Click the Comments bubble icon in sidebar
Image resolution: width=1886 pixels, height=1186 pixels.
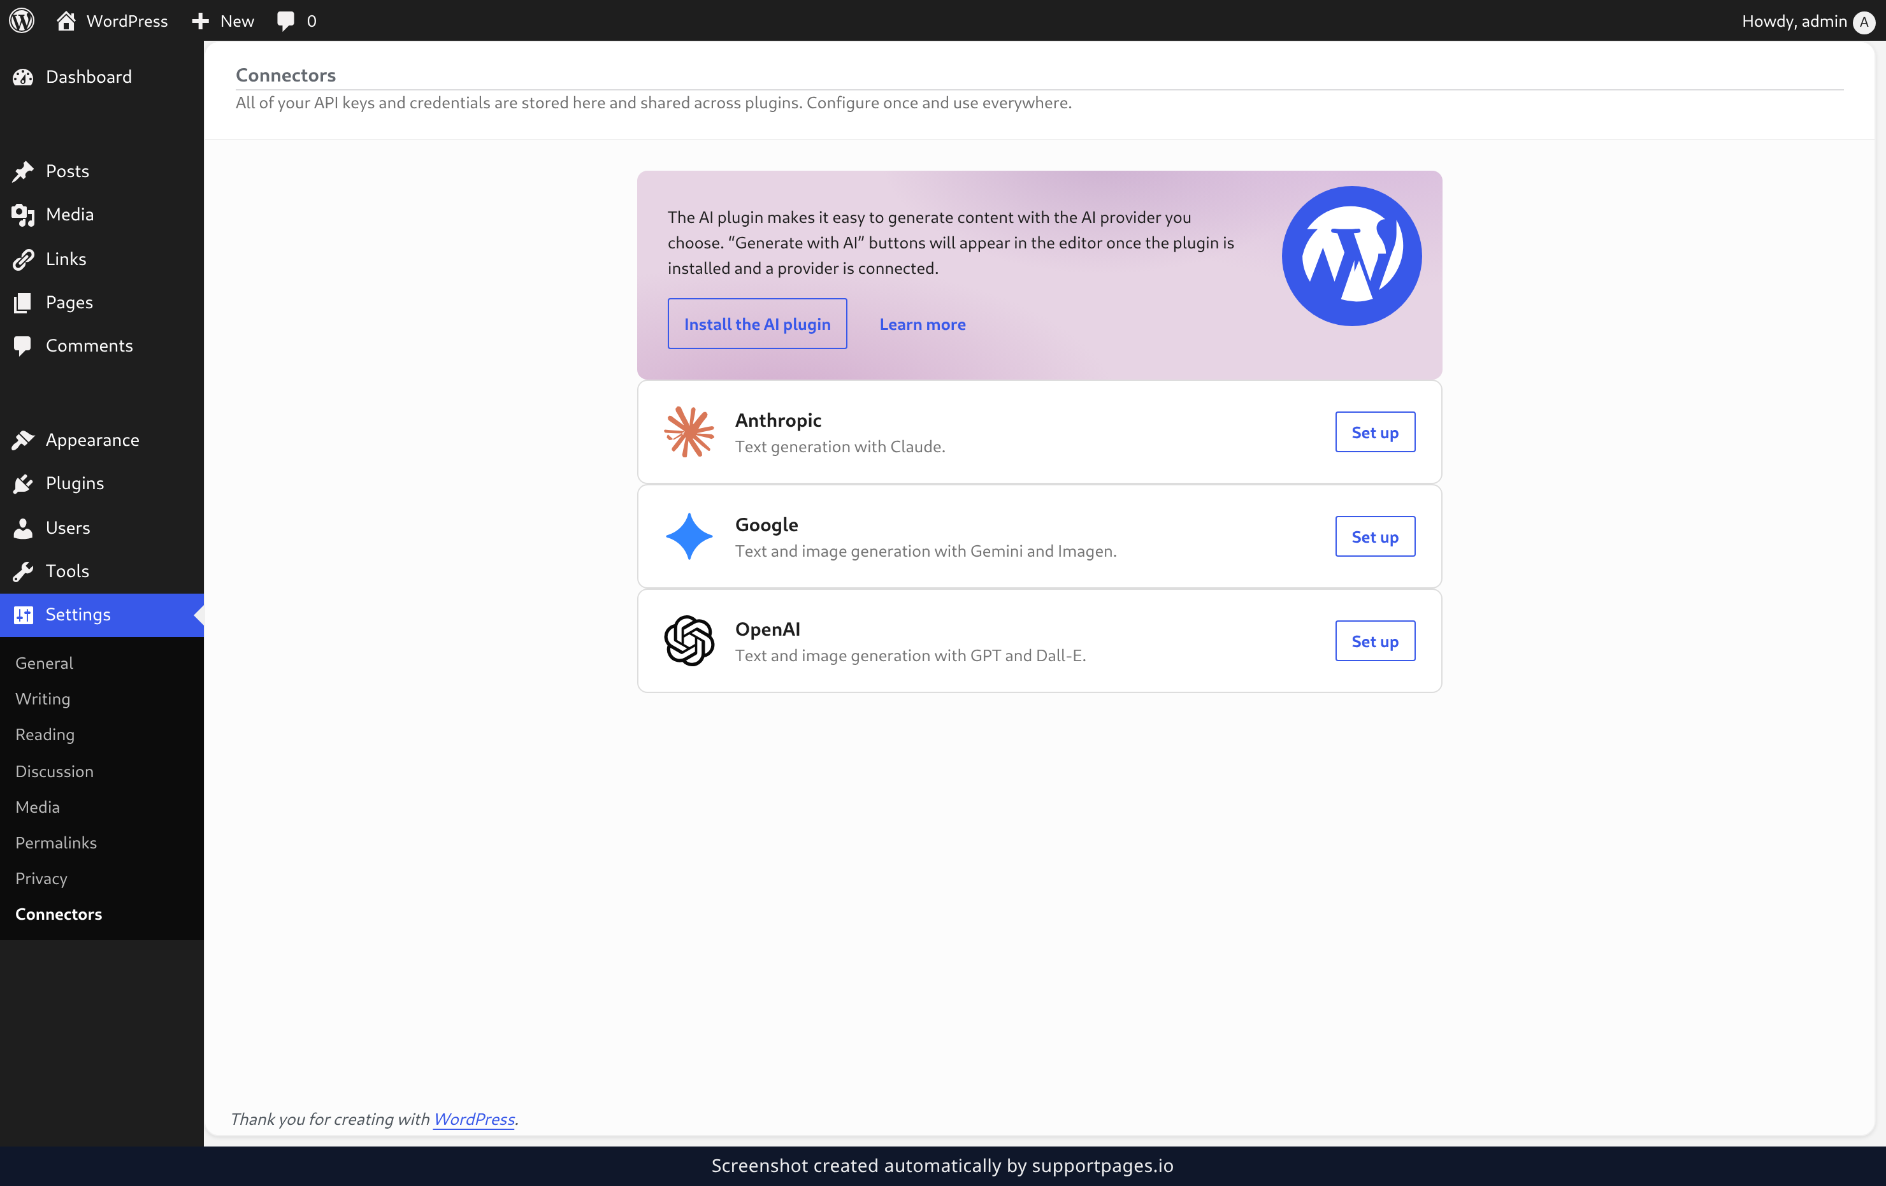click(23, 345)
